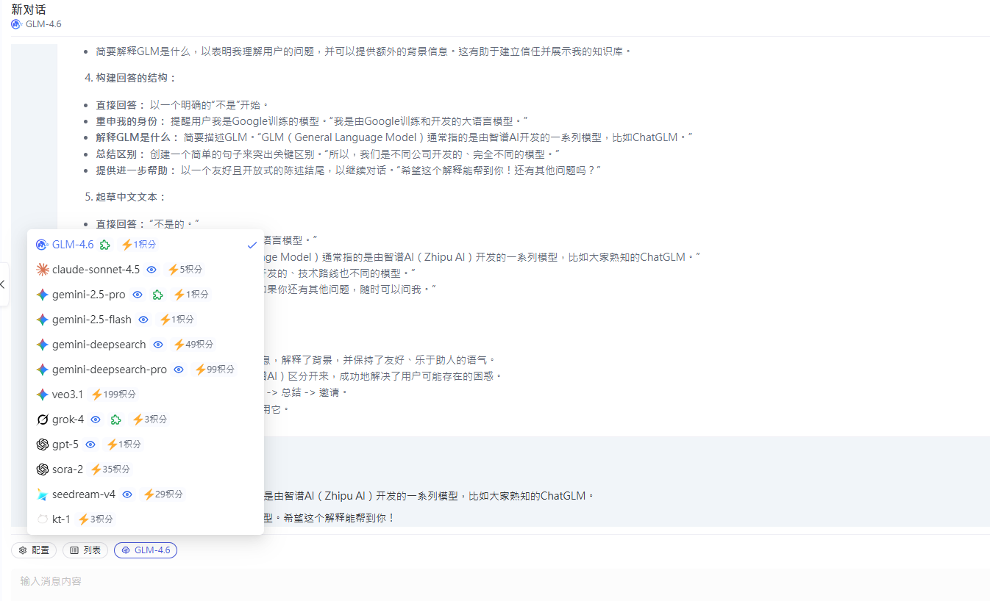Click the 199积分 badge on veo3.1

[x=114, y=395]
